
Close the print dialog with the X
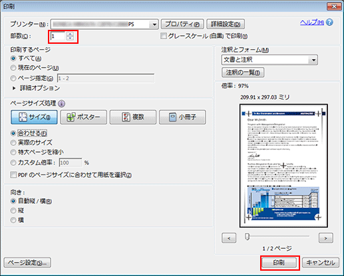click(334, 7)
